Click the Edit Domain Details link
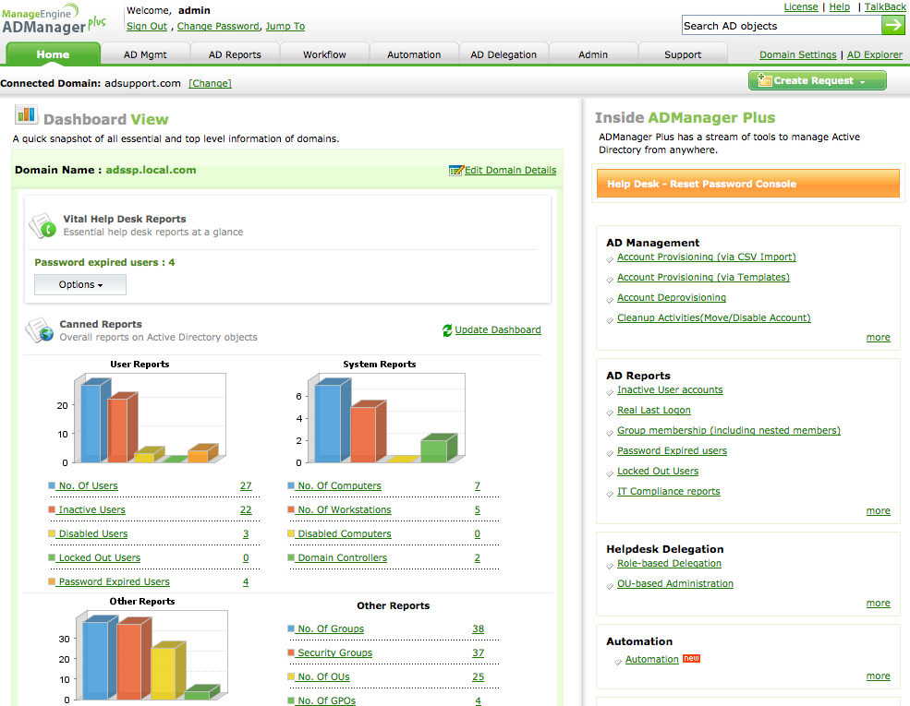Image resolution: width=910 pixels, height=706 pixels. click(x=510, y=170)
